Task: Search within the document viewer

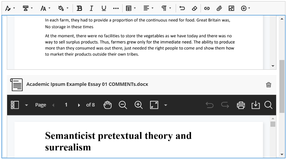Action: click(268, 105)
